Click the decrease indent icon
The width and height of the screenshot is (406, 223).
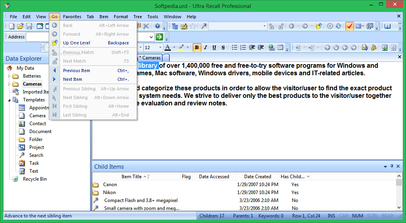tap(252, 48)
